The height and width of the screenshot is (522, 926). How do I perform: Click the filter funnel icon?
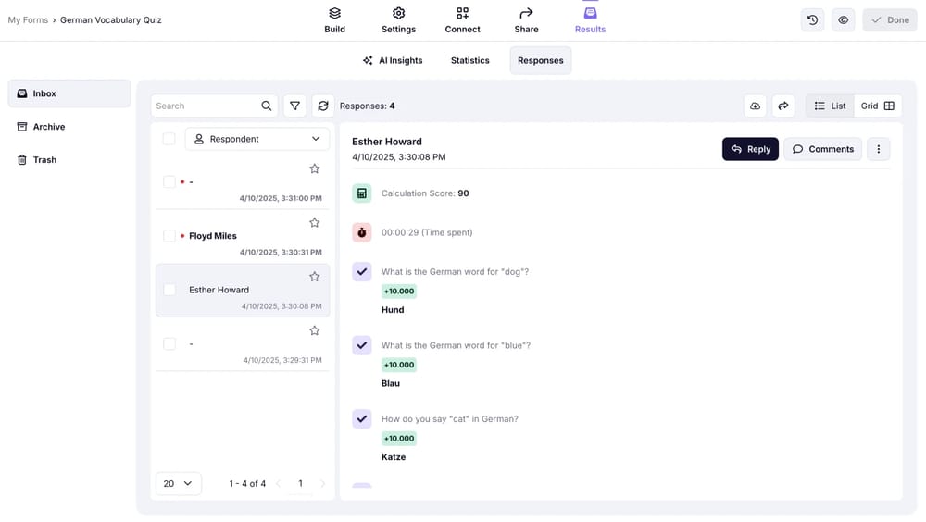point(294,106)
